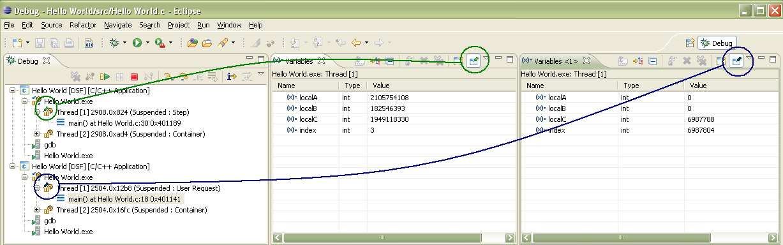This screenshot has width=783, height=245.
Task: Click the Search flashlight icon
Action: (223, 43)
